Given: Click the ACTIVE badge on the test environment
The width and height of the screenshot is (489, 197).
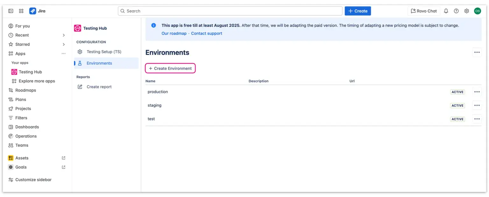Looking at the screenshot, I should pos(457,119).
